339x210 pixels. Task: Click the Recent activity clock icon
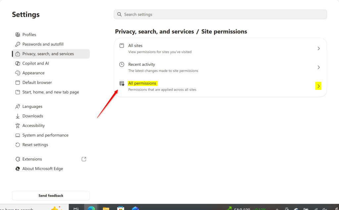pyautogui.click(x=122, y=64)
